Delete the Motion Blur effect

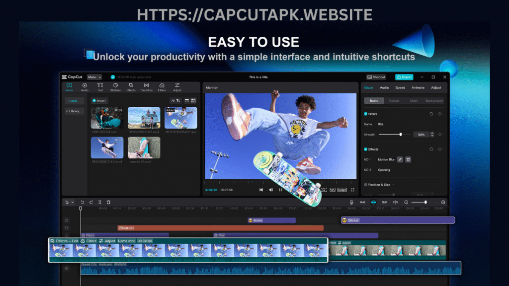408,159
